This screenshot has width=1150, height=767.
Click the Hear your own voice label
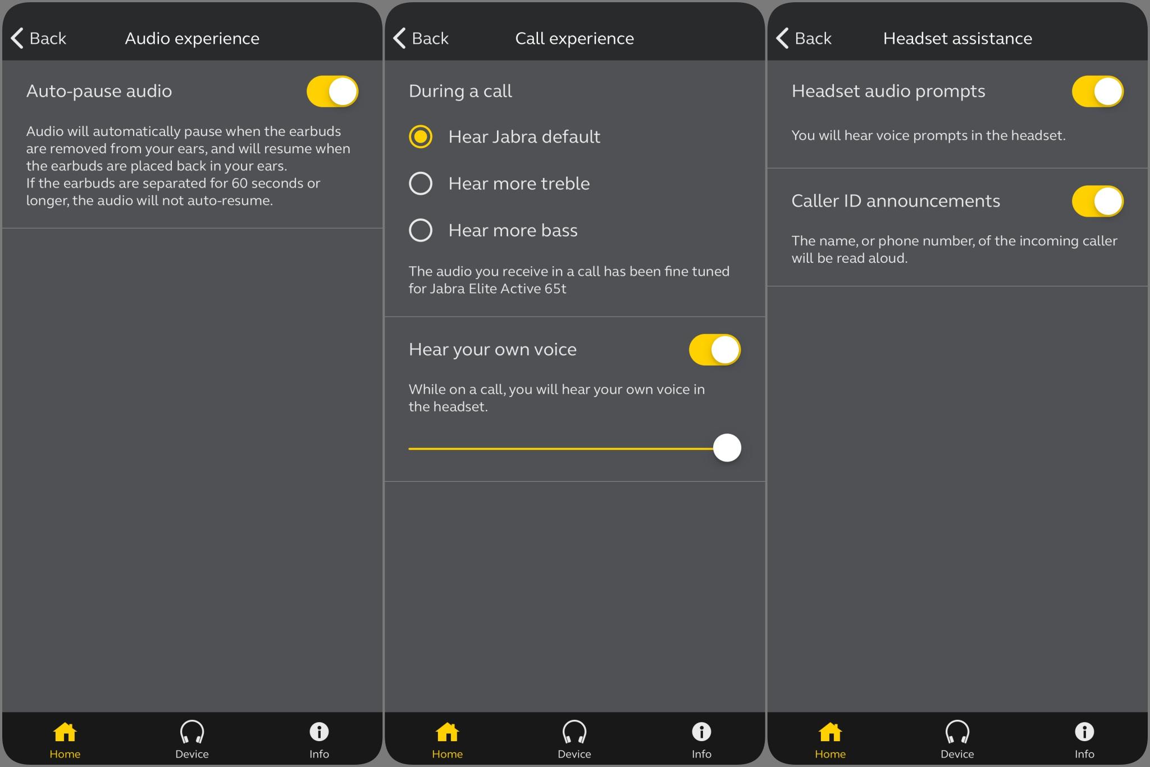492,349
